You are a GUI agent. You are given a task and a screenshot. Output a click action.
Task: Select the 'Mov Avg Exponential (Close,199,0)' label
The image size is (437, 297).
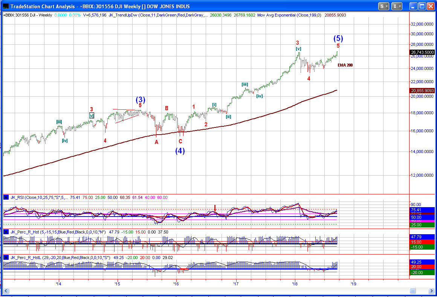289,15
